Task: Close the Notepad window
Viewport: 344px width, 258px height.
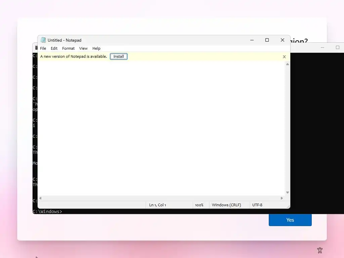Action: pyautogui.click(x=282, y=40)
